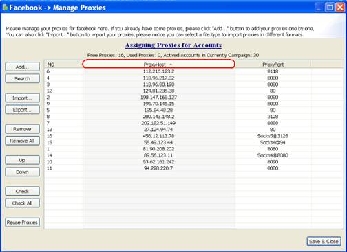This screenshot has width=347, height=252.
Task: Click the Check button
Action: [x=22, y=191]
